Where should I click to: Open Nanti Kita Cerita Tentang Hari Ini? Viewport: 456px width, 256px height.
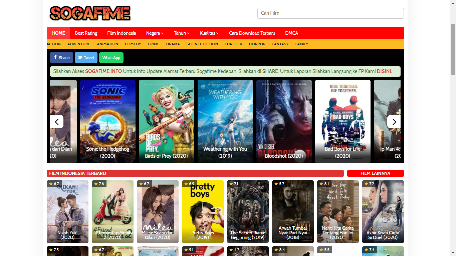point(338,212)
